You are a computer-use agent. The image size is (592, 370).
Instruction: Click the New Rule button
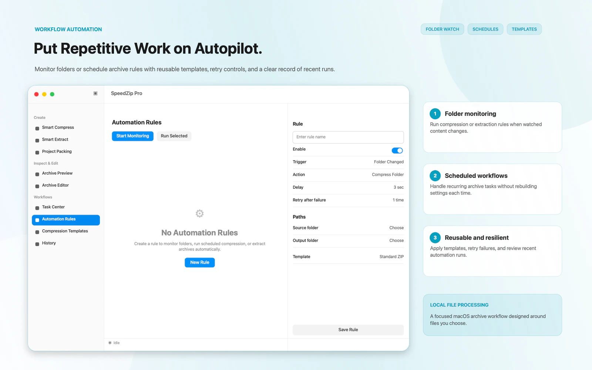point(200,262)
